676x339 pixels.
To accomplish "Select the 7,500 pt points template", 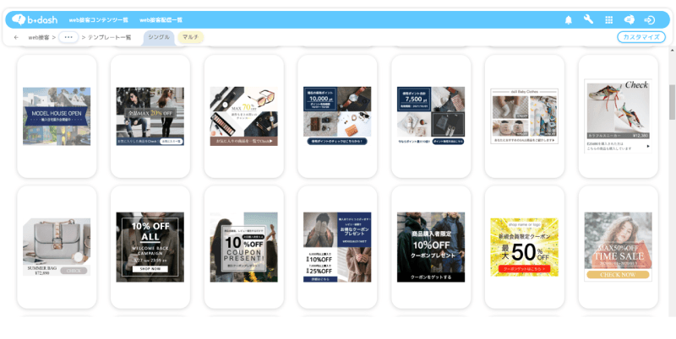I will [x=431, y=116].
